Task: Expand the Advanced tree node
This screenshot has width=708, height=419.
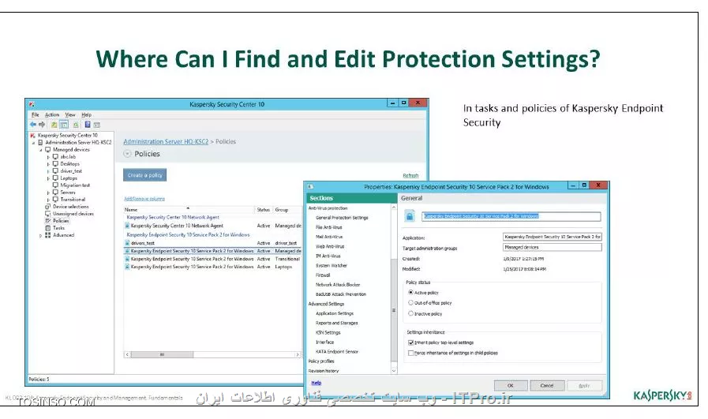Action: (40, 235)
